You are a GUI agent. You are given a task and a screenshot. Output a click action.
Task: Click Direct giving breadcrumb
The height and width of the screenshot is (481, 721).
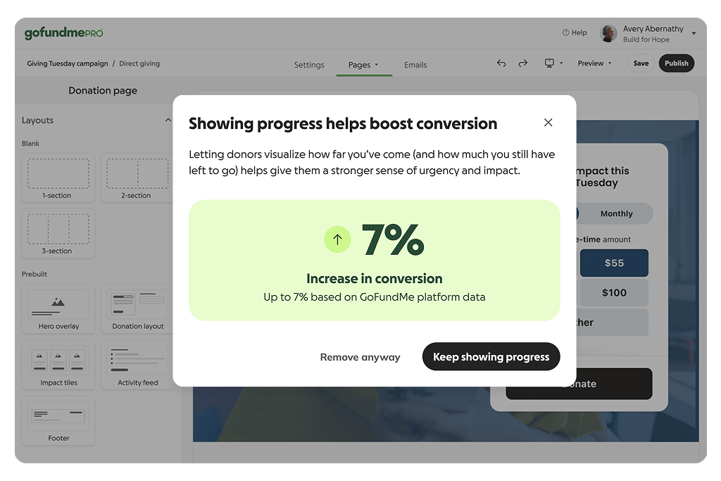click(x=139, y=63)
